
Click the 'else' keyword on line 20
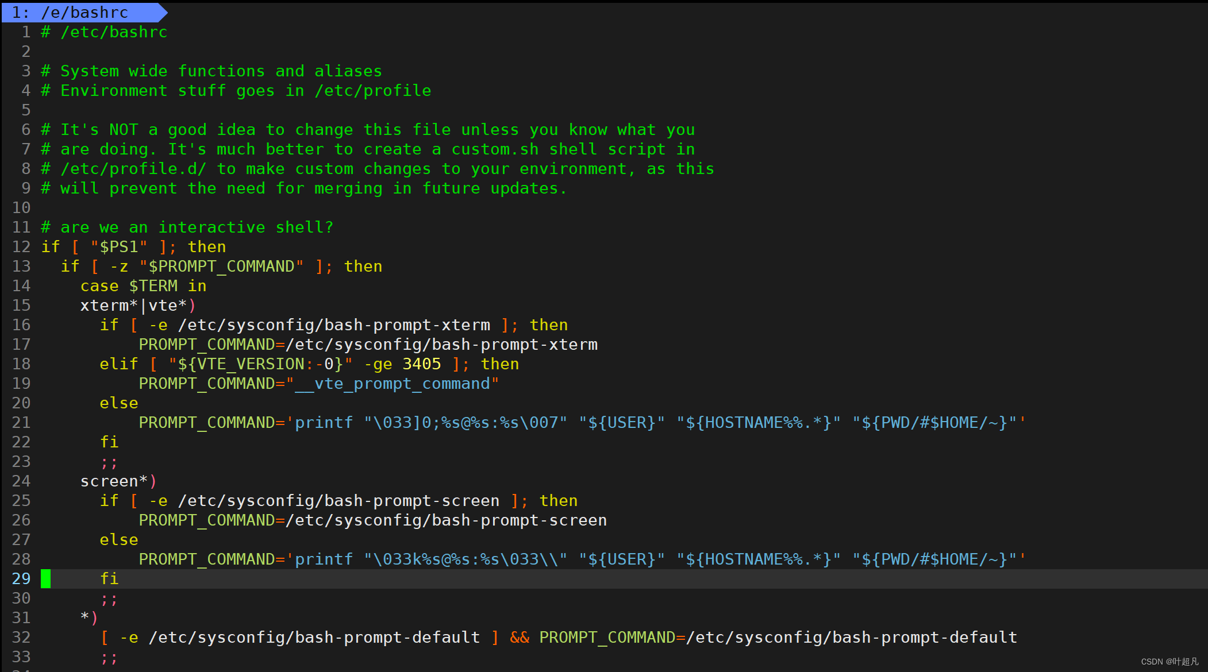coord(119,403)
